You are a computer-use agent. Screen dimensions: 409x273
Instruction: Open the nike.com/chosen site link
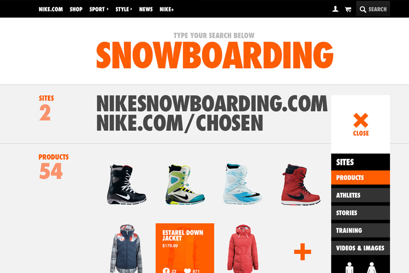point(180,123)
